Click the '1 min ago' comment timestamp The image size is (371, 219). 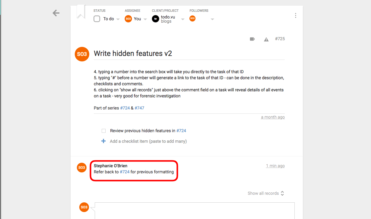click(275, 166)
